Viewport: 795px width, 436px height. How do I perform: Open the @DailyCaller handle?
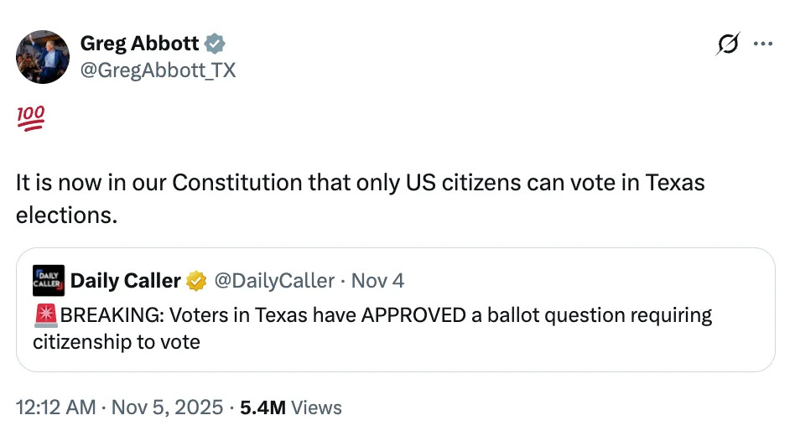(274, 280)
